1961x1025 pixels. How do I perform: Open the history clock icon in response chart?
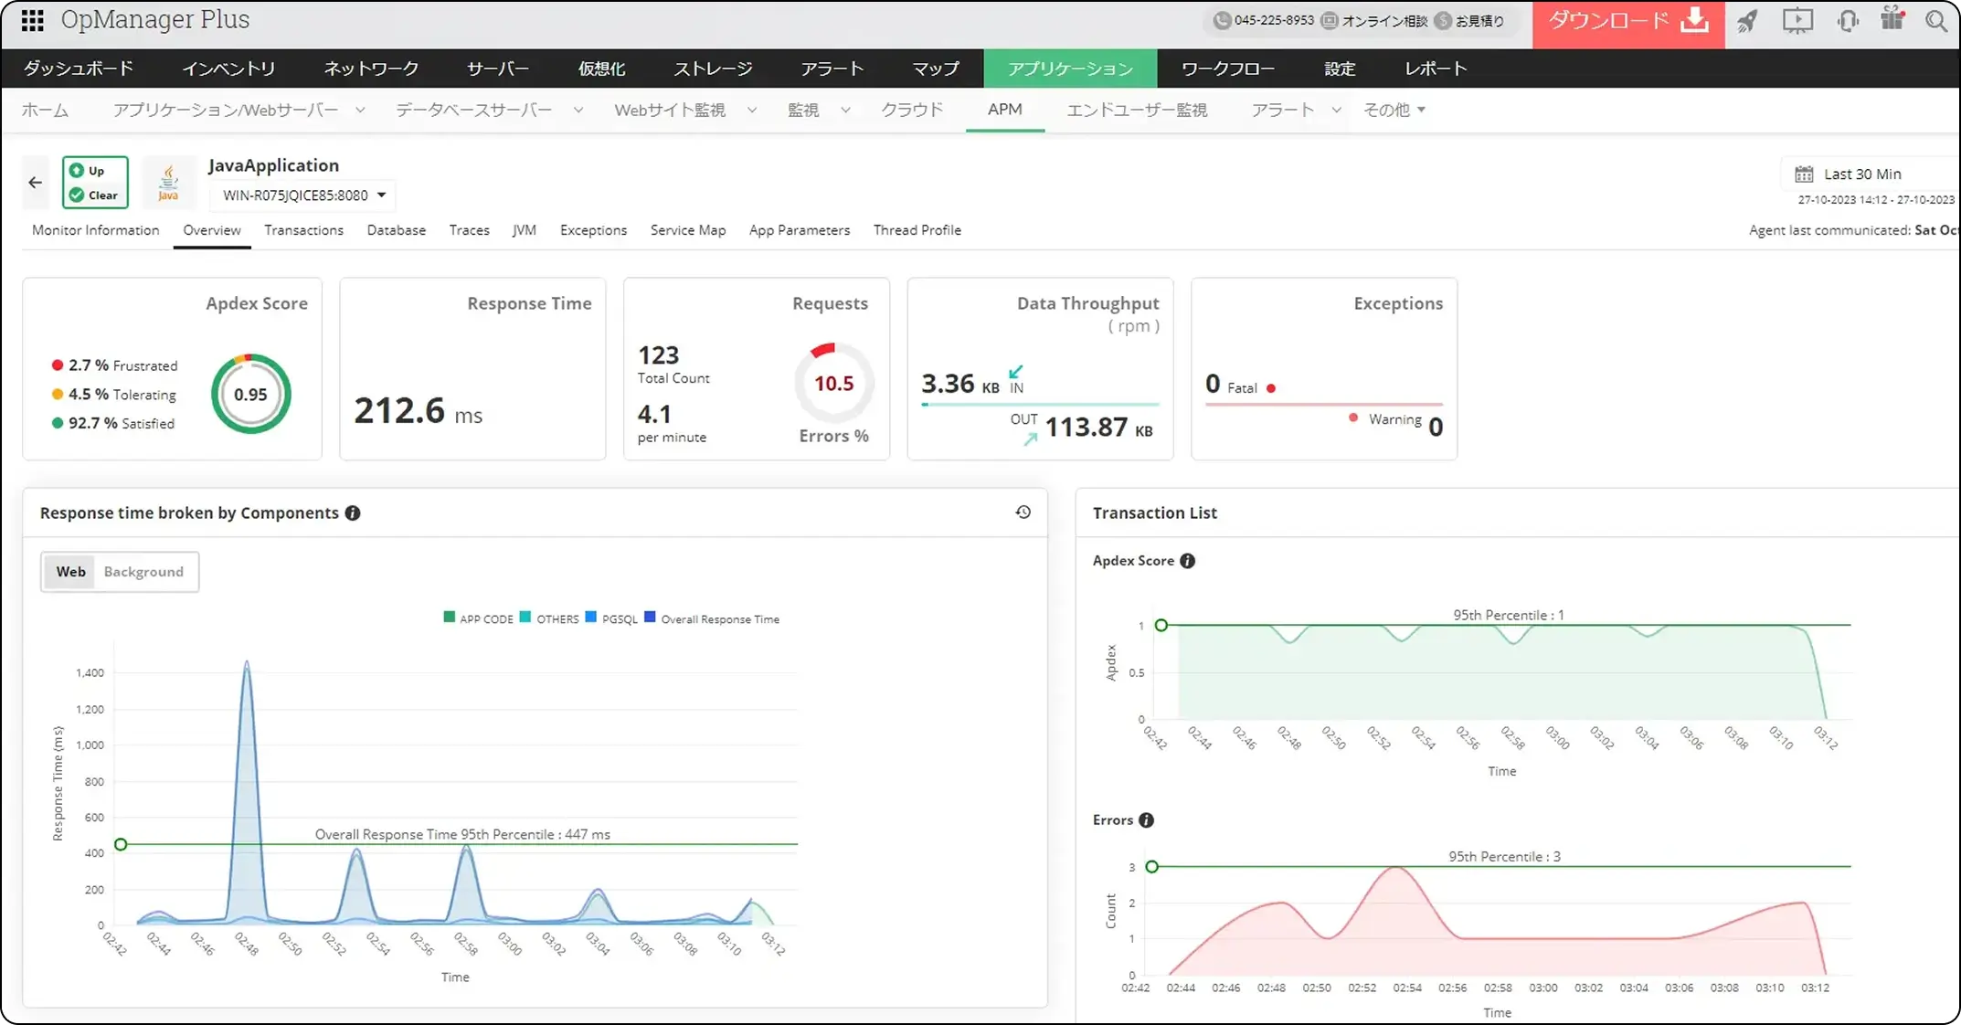(x=1023, y=512)
